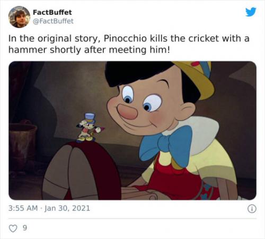
Task: Open the attached Pinocchio image
Action: 132,131
